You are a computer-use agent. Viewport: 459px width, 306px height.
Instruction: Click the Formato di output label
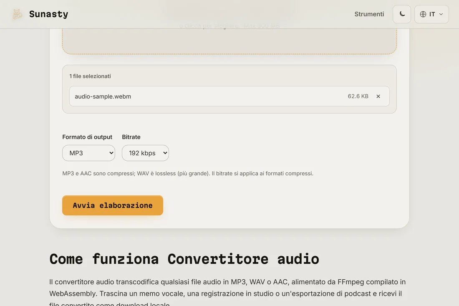(87, 137)
